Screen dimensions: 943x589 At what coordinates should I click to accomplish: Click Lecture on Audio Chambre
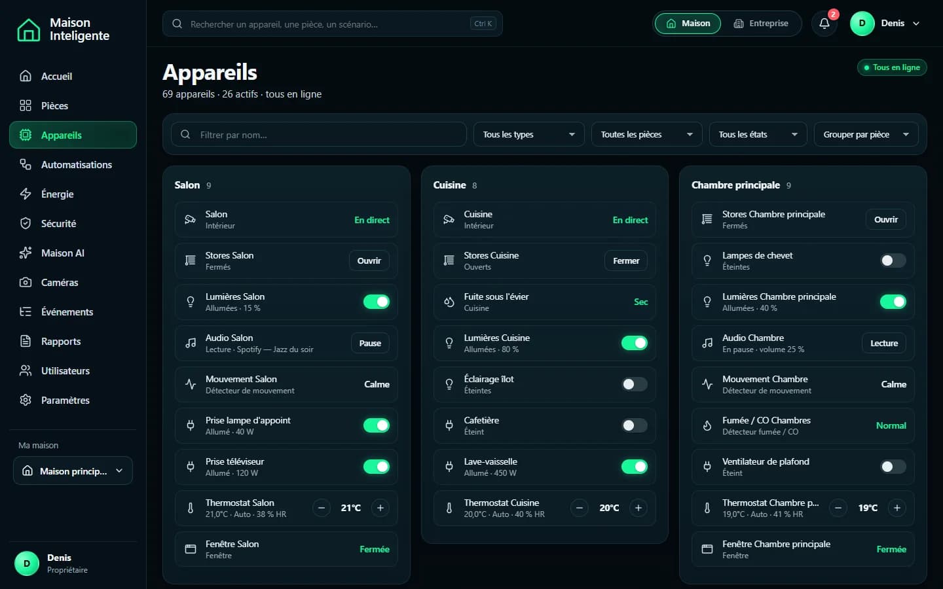point(884,343)
